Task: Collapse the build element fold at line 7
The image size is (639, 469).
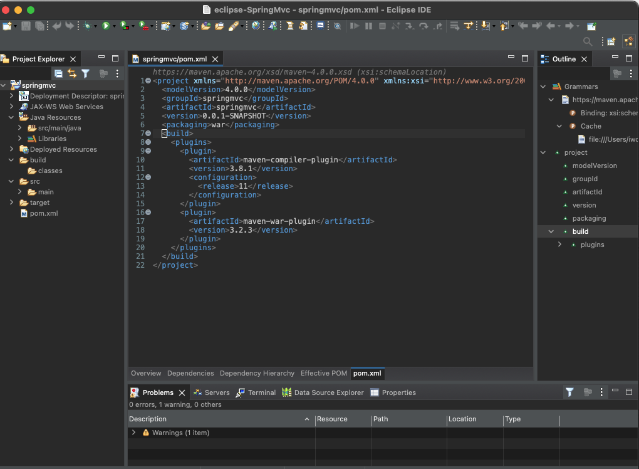Action: [x=148, y=134]
